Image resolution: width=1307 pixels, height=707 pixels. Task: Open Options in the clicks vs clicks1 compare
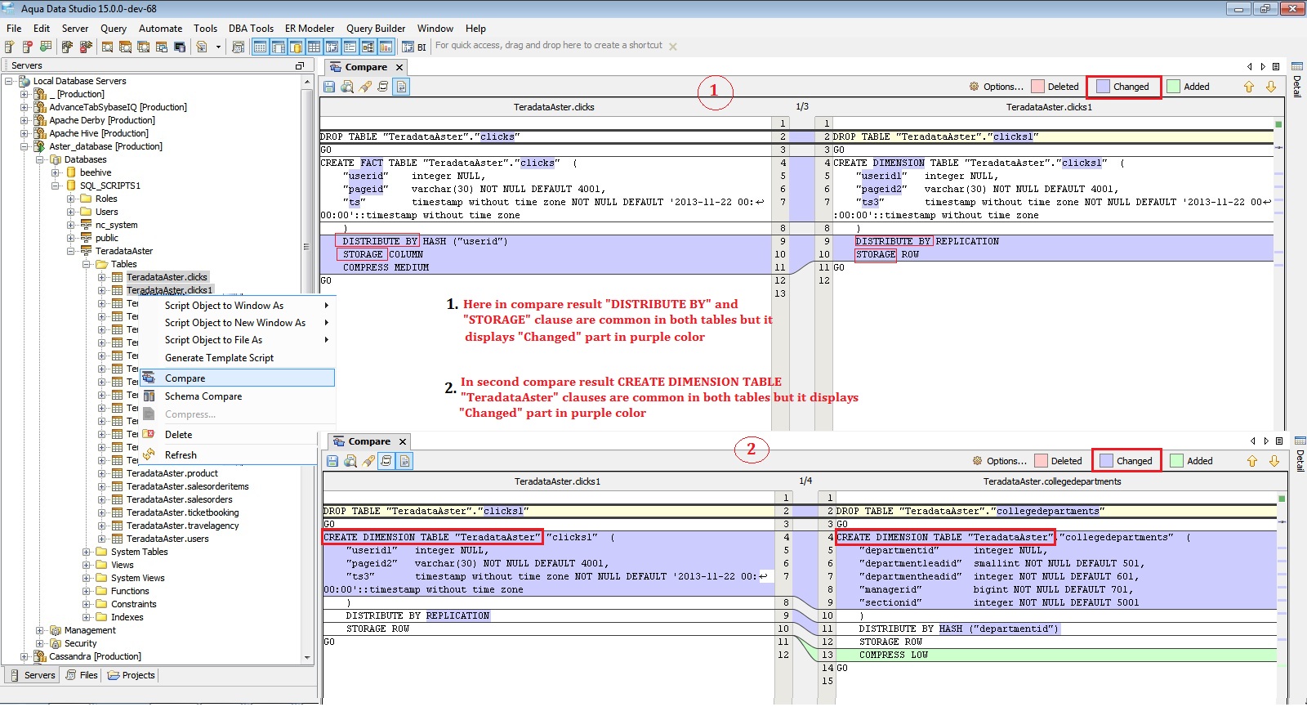[1003, 87]
